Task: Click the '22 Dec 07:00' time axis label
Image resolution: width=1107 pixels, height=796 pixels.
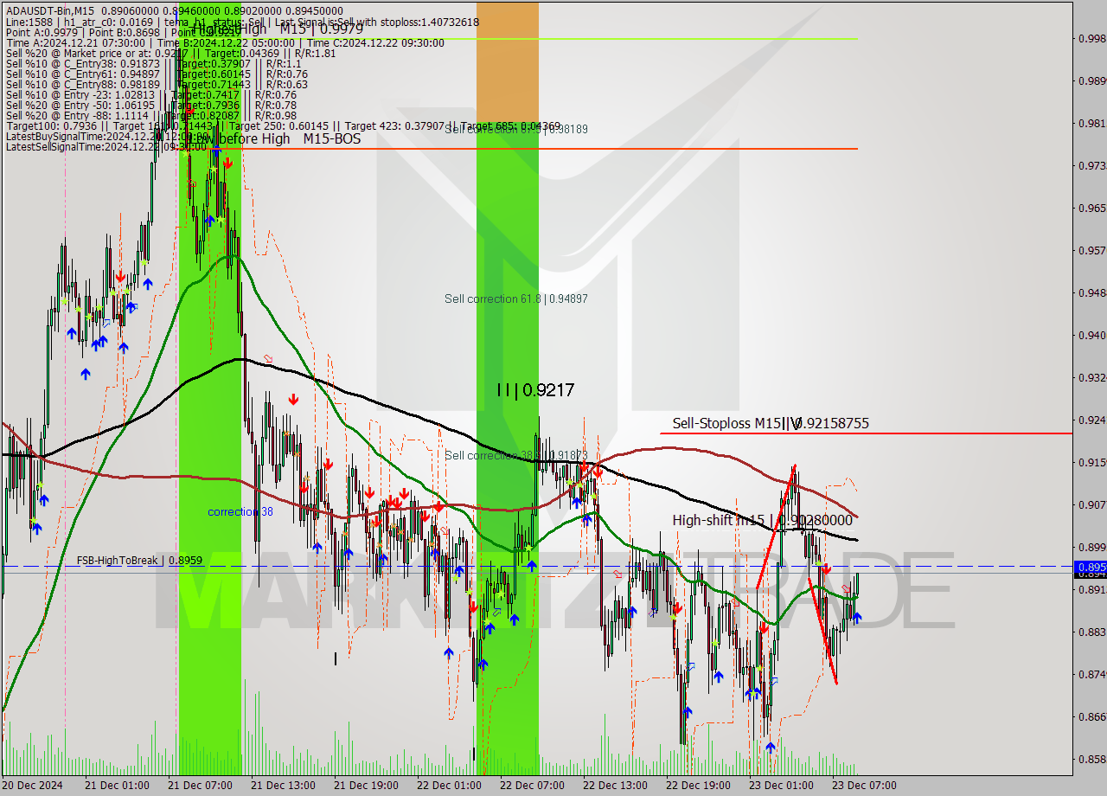Action: click(x=532, y=786)
